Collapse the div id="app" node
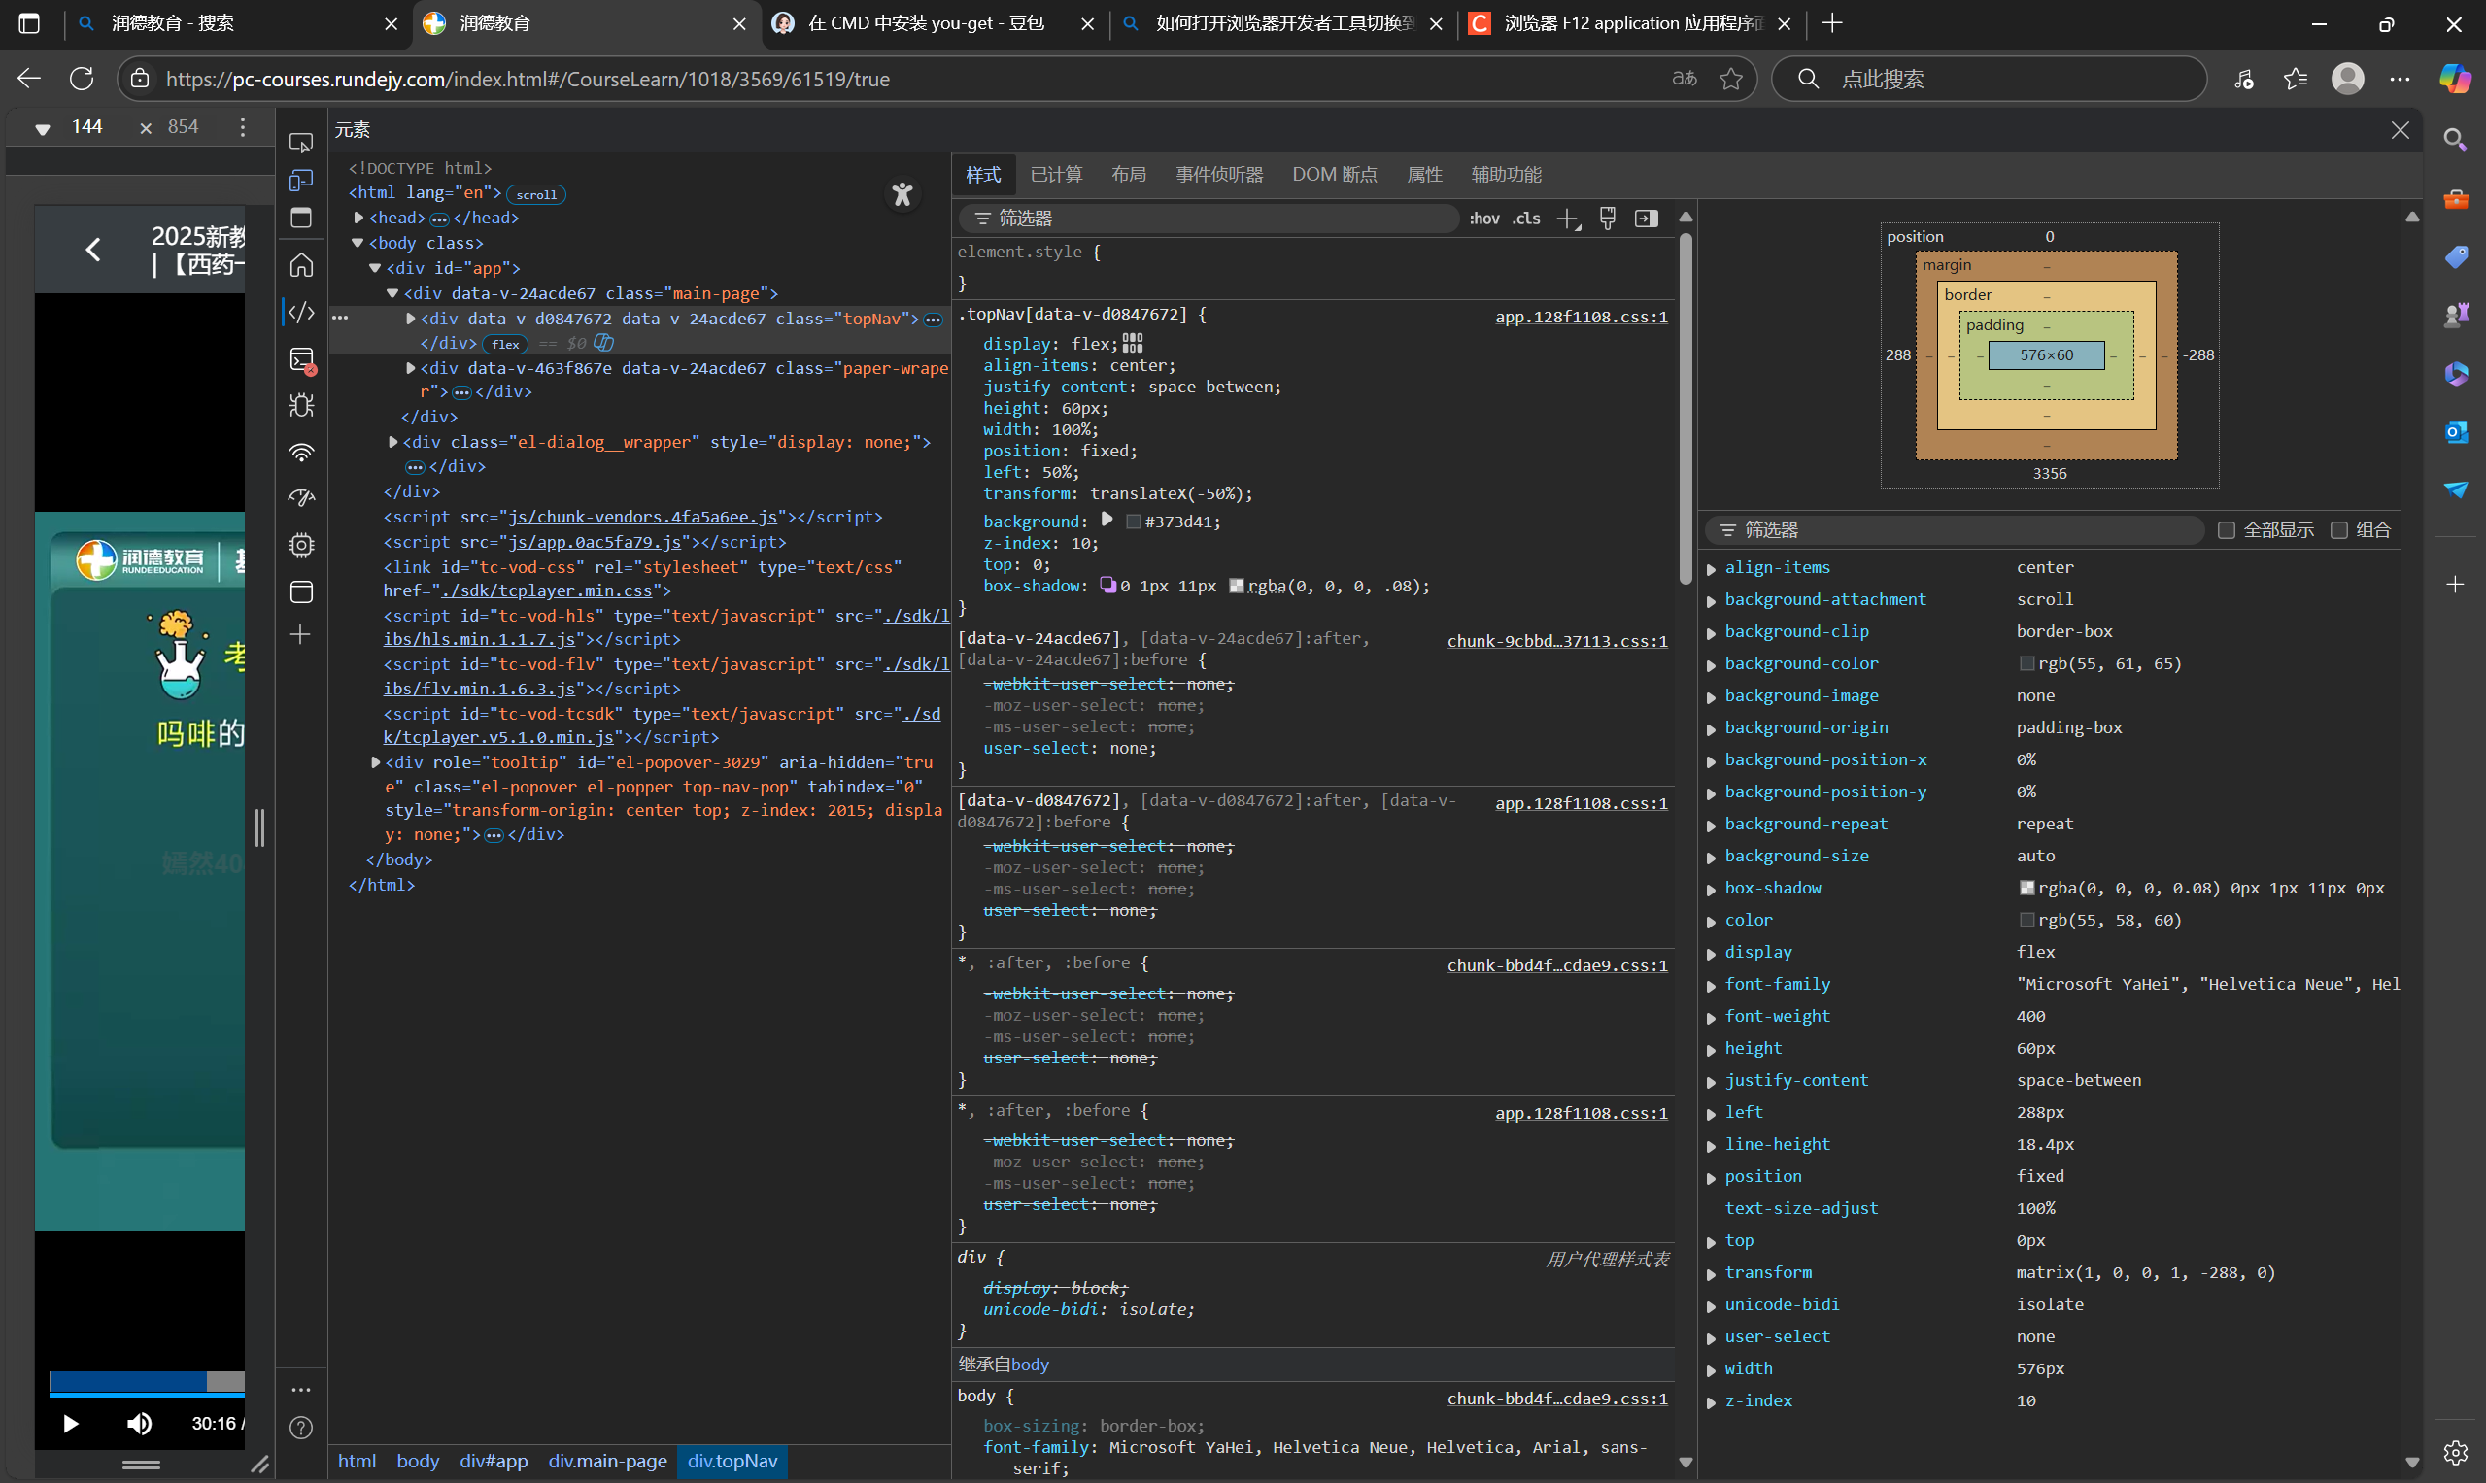Screen dimensions: 2486x1483 (375, 268)
